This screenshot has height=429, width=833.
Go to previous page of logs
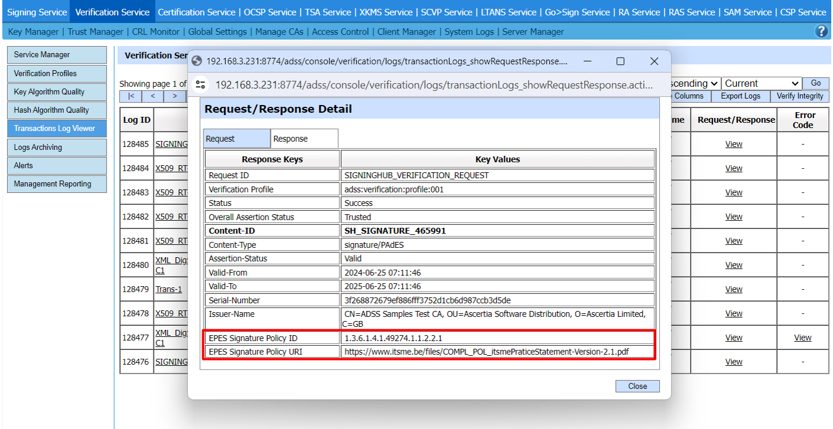click(x=153, y=96)
